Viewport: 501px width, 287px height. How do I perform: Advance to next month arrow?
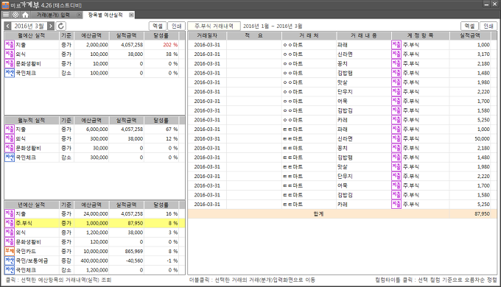51,26
